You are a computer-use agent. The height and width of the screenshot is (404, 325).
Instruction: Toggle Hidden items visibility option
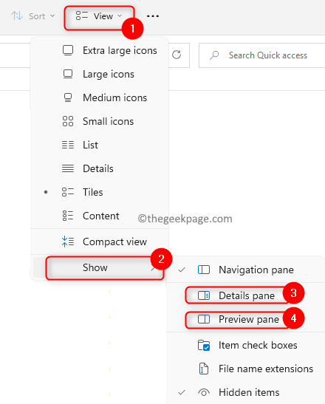(246, 392)
